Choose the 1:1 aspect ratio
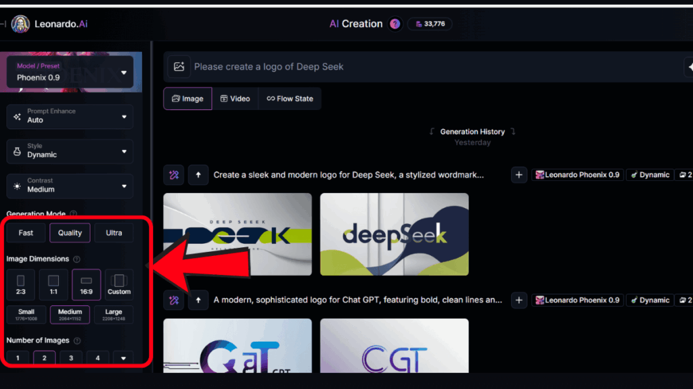Image resolution: width=693 pixels, height=389 pixels. 53,284
